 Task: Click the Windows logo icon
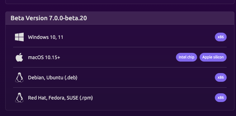[19, 37]
